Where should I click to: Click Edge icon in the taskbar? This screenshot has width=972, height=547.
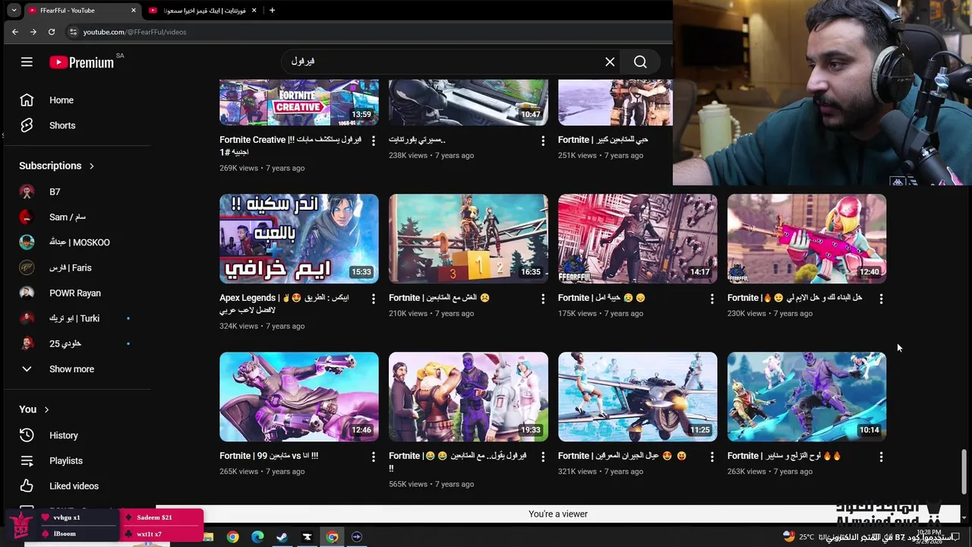pyautogui.click(x=257, y=537)
